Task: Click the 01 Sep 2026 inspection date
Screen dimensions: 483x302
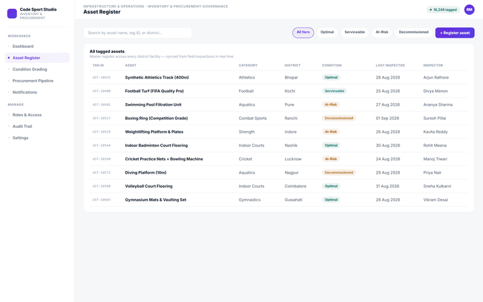Action: [x=387, y=118]
